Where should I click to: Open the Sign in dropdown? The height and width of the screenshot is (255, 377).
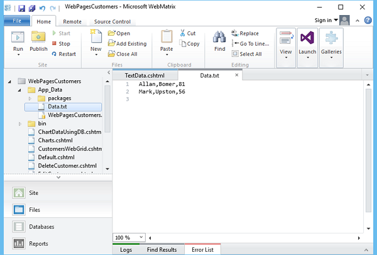click(x=326, y=21)
